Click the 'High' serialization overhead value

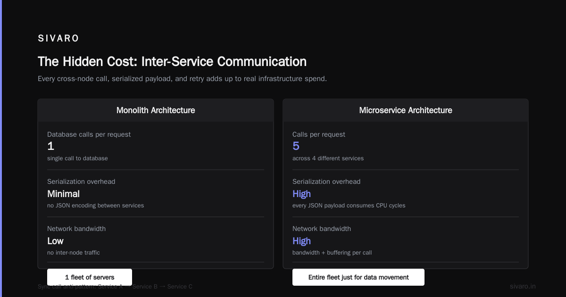(x=301, y=194)
